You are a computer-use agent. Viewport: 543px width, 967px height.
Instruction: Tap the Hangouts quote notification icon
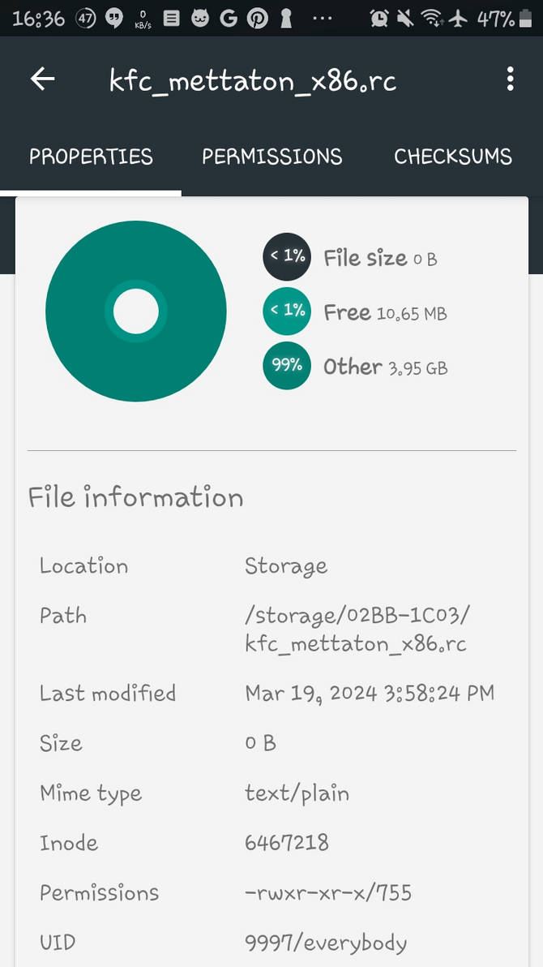click(114, 19)
